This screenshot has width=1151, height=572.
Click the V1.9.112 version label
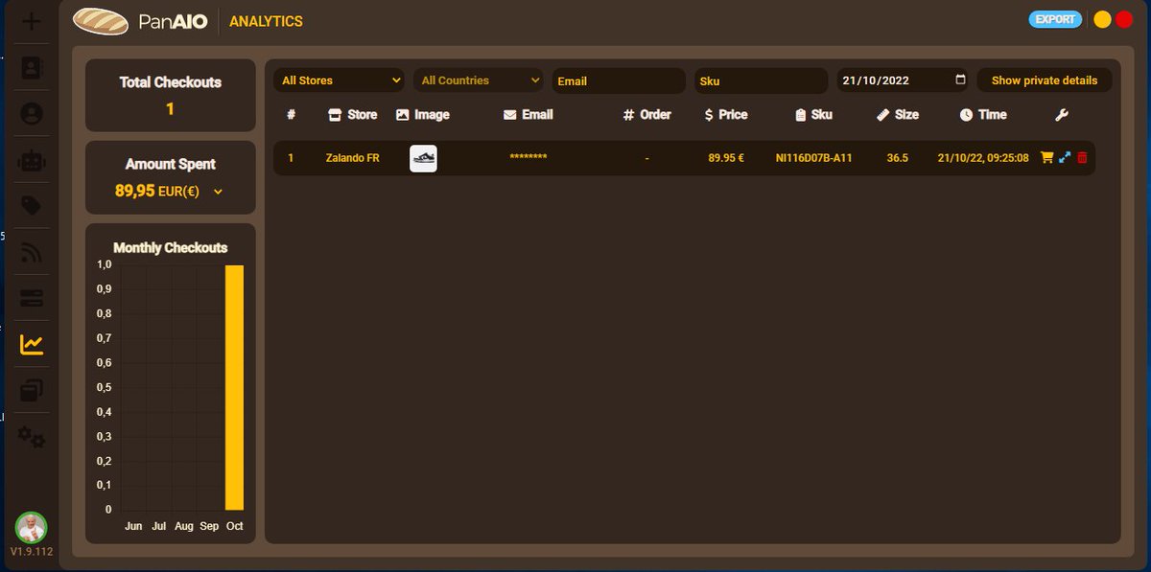click(32, 553)
